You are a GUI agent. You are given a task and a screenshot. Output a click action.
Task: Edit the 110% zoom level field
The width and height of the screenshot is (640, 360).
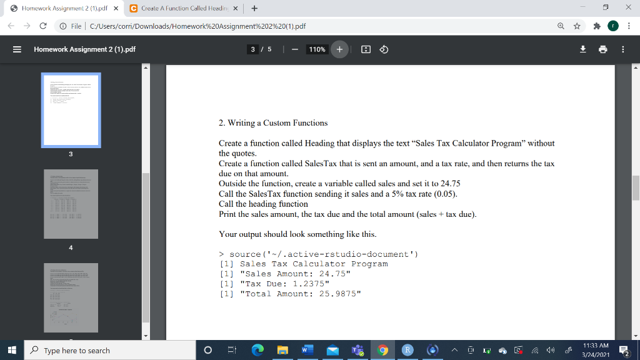pyautogui.click(x=317, y=49)
